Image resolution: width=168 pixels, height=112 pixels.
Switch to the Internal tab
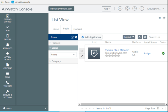click(x=56, y=29)
